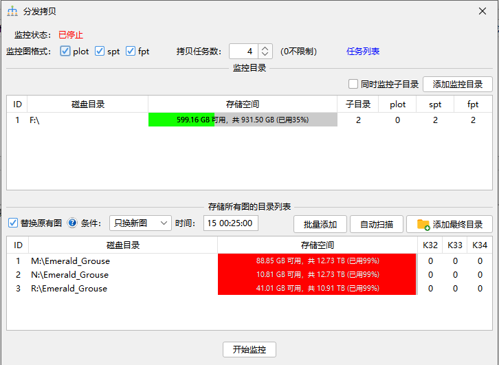Click the blue help icon beside 条件

[x=72, y=223]
